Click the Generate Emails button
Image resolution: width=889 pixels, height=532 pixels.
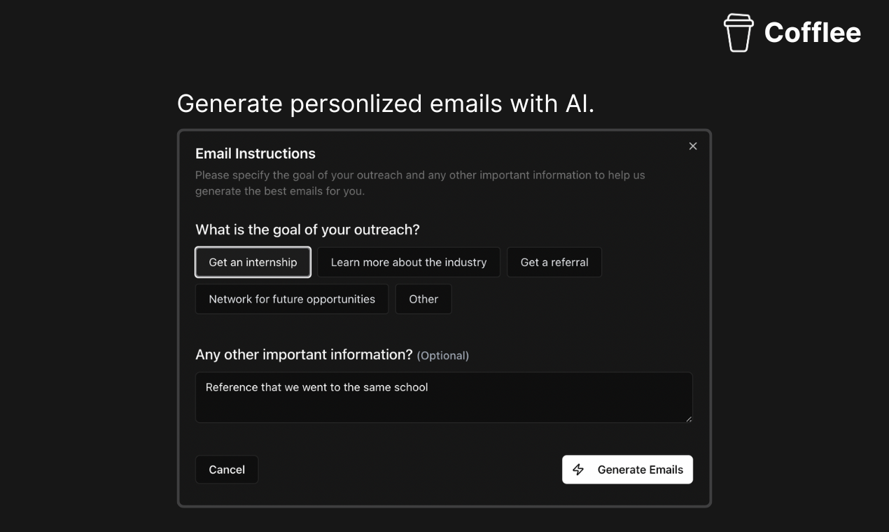627,470
